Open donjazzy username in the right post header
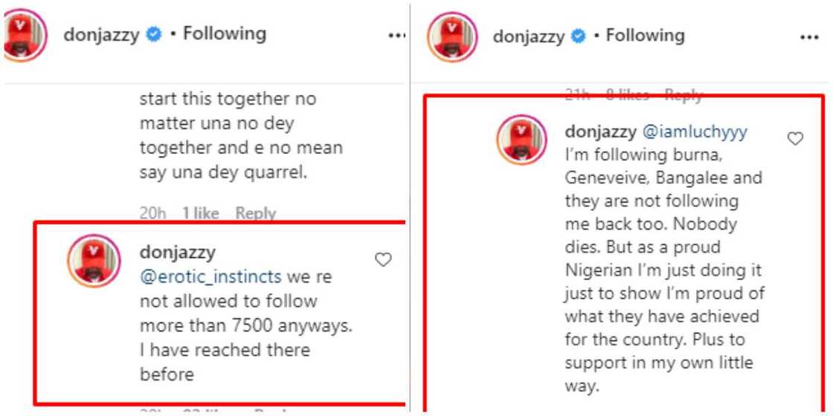The height and width of the screenshot is (416, 833). tap(528, 36)
